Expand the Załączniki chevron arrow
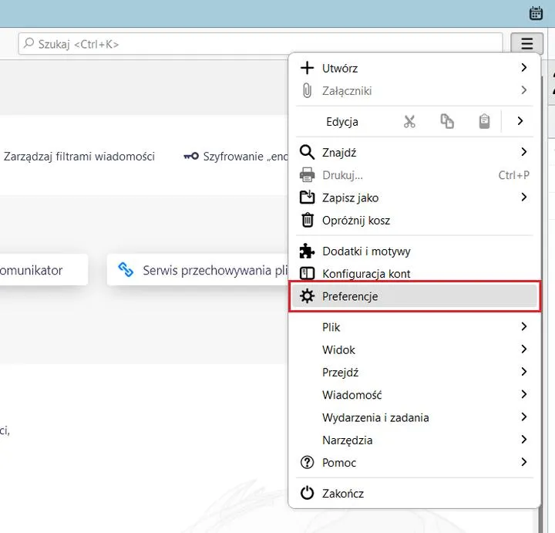 [x=524, y=90]
